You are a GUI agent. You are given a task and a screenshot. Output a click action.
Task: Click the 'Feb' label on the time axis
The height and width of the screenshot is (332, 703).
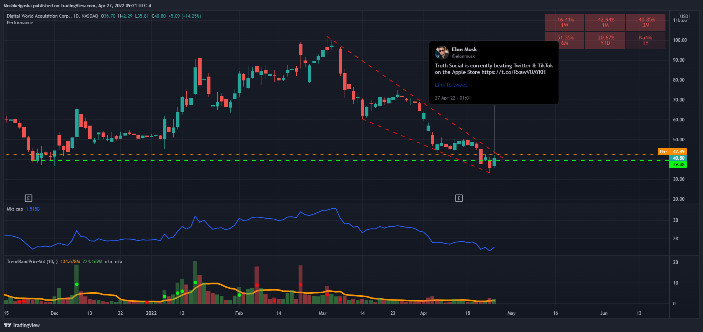tap(239, 313)
